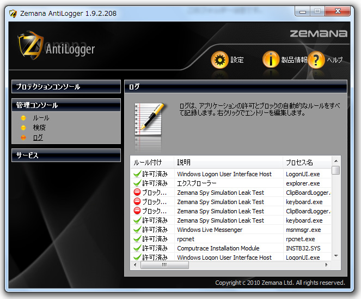361x299 pixels.
Task: Click the green check icon for rpcnet.exe row
Action: point(137,239)
